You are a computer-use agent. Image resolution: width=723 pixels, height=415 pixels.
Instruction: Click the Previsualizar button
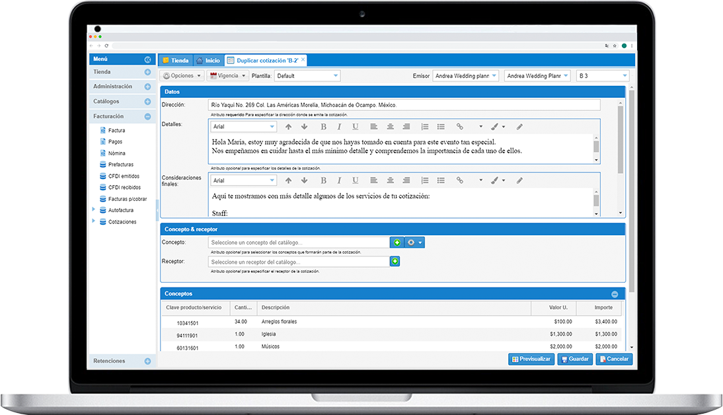point(531,359)
